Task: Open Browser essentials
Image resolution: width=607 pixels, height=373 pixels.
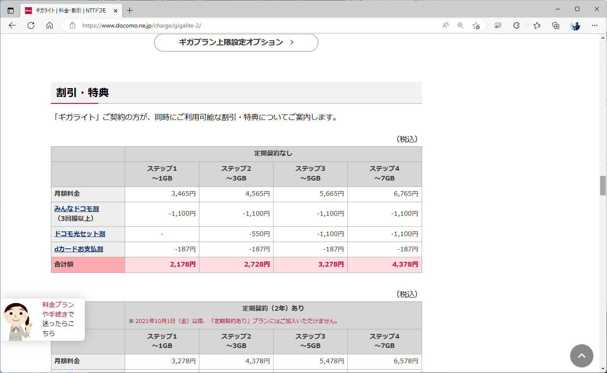Action: (516, 25)
